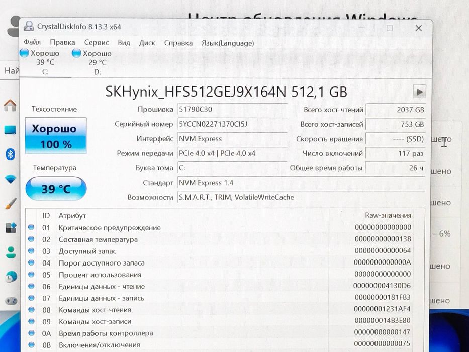Open Time and language icon in Settings sidebar
This screenshot has height=352, width=469.
pyautogui.click(x=11, y=277)
